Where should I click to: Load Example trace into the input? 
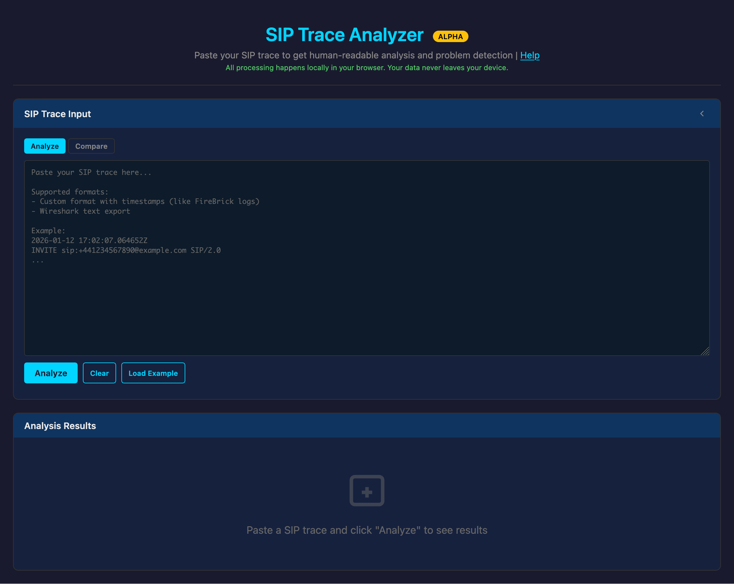click(153, 373)
